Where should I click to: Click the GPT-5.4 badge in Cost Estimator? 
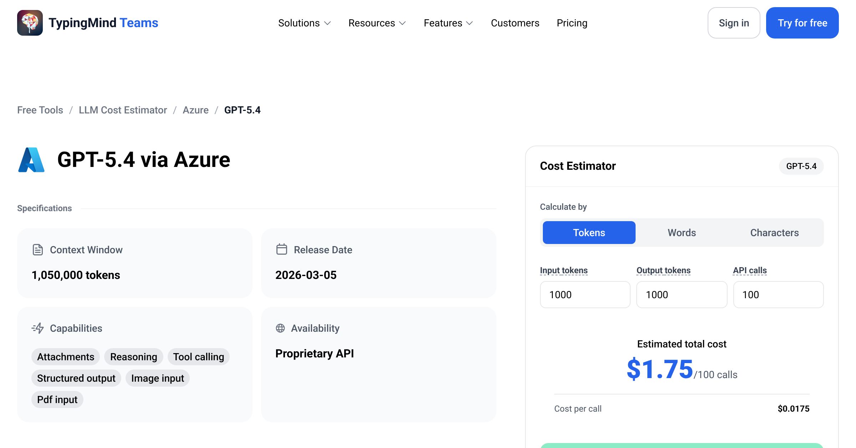click(x=801, y=166)
